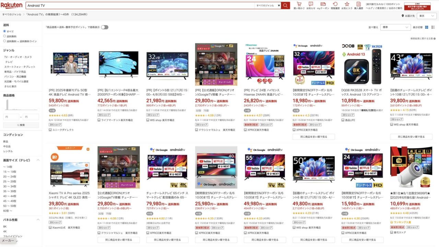
Task: Open the すべてのジャンル genre dropdown in search bar
Action: pyautogui.click(x=267, y=5)
